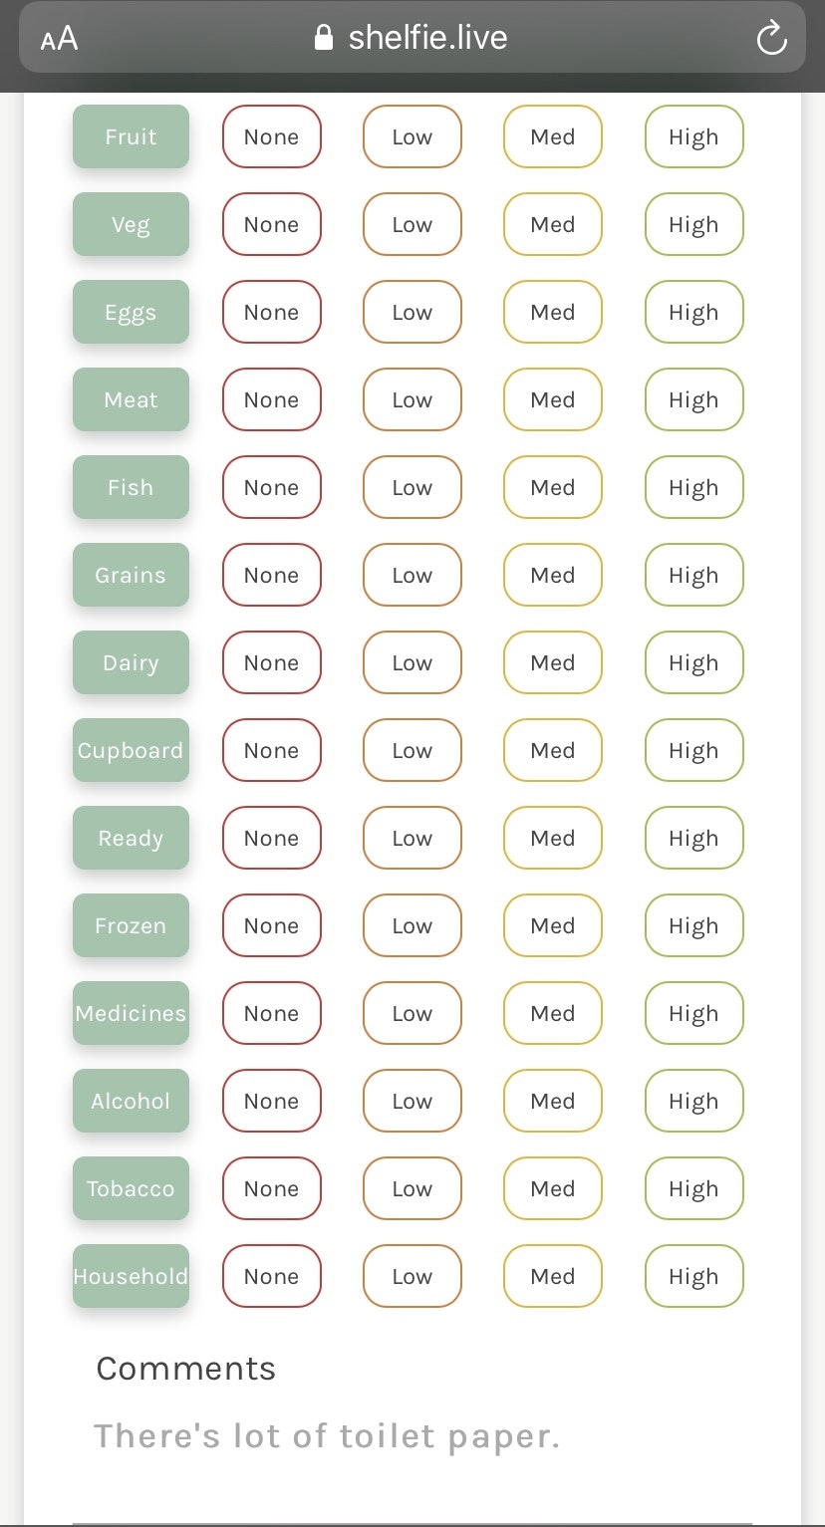Select High for Fish
Image resolution: width=825 pixels, height=1527 pixels.
(x=694, y=487)
